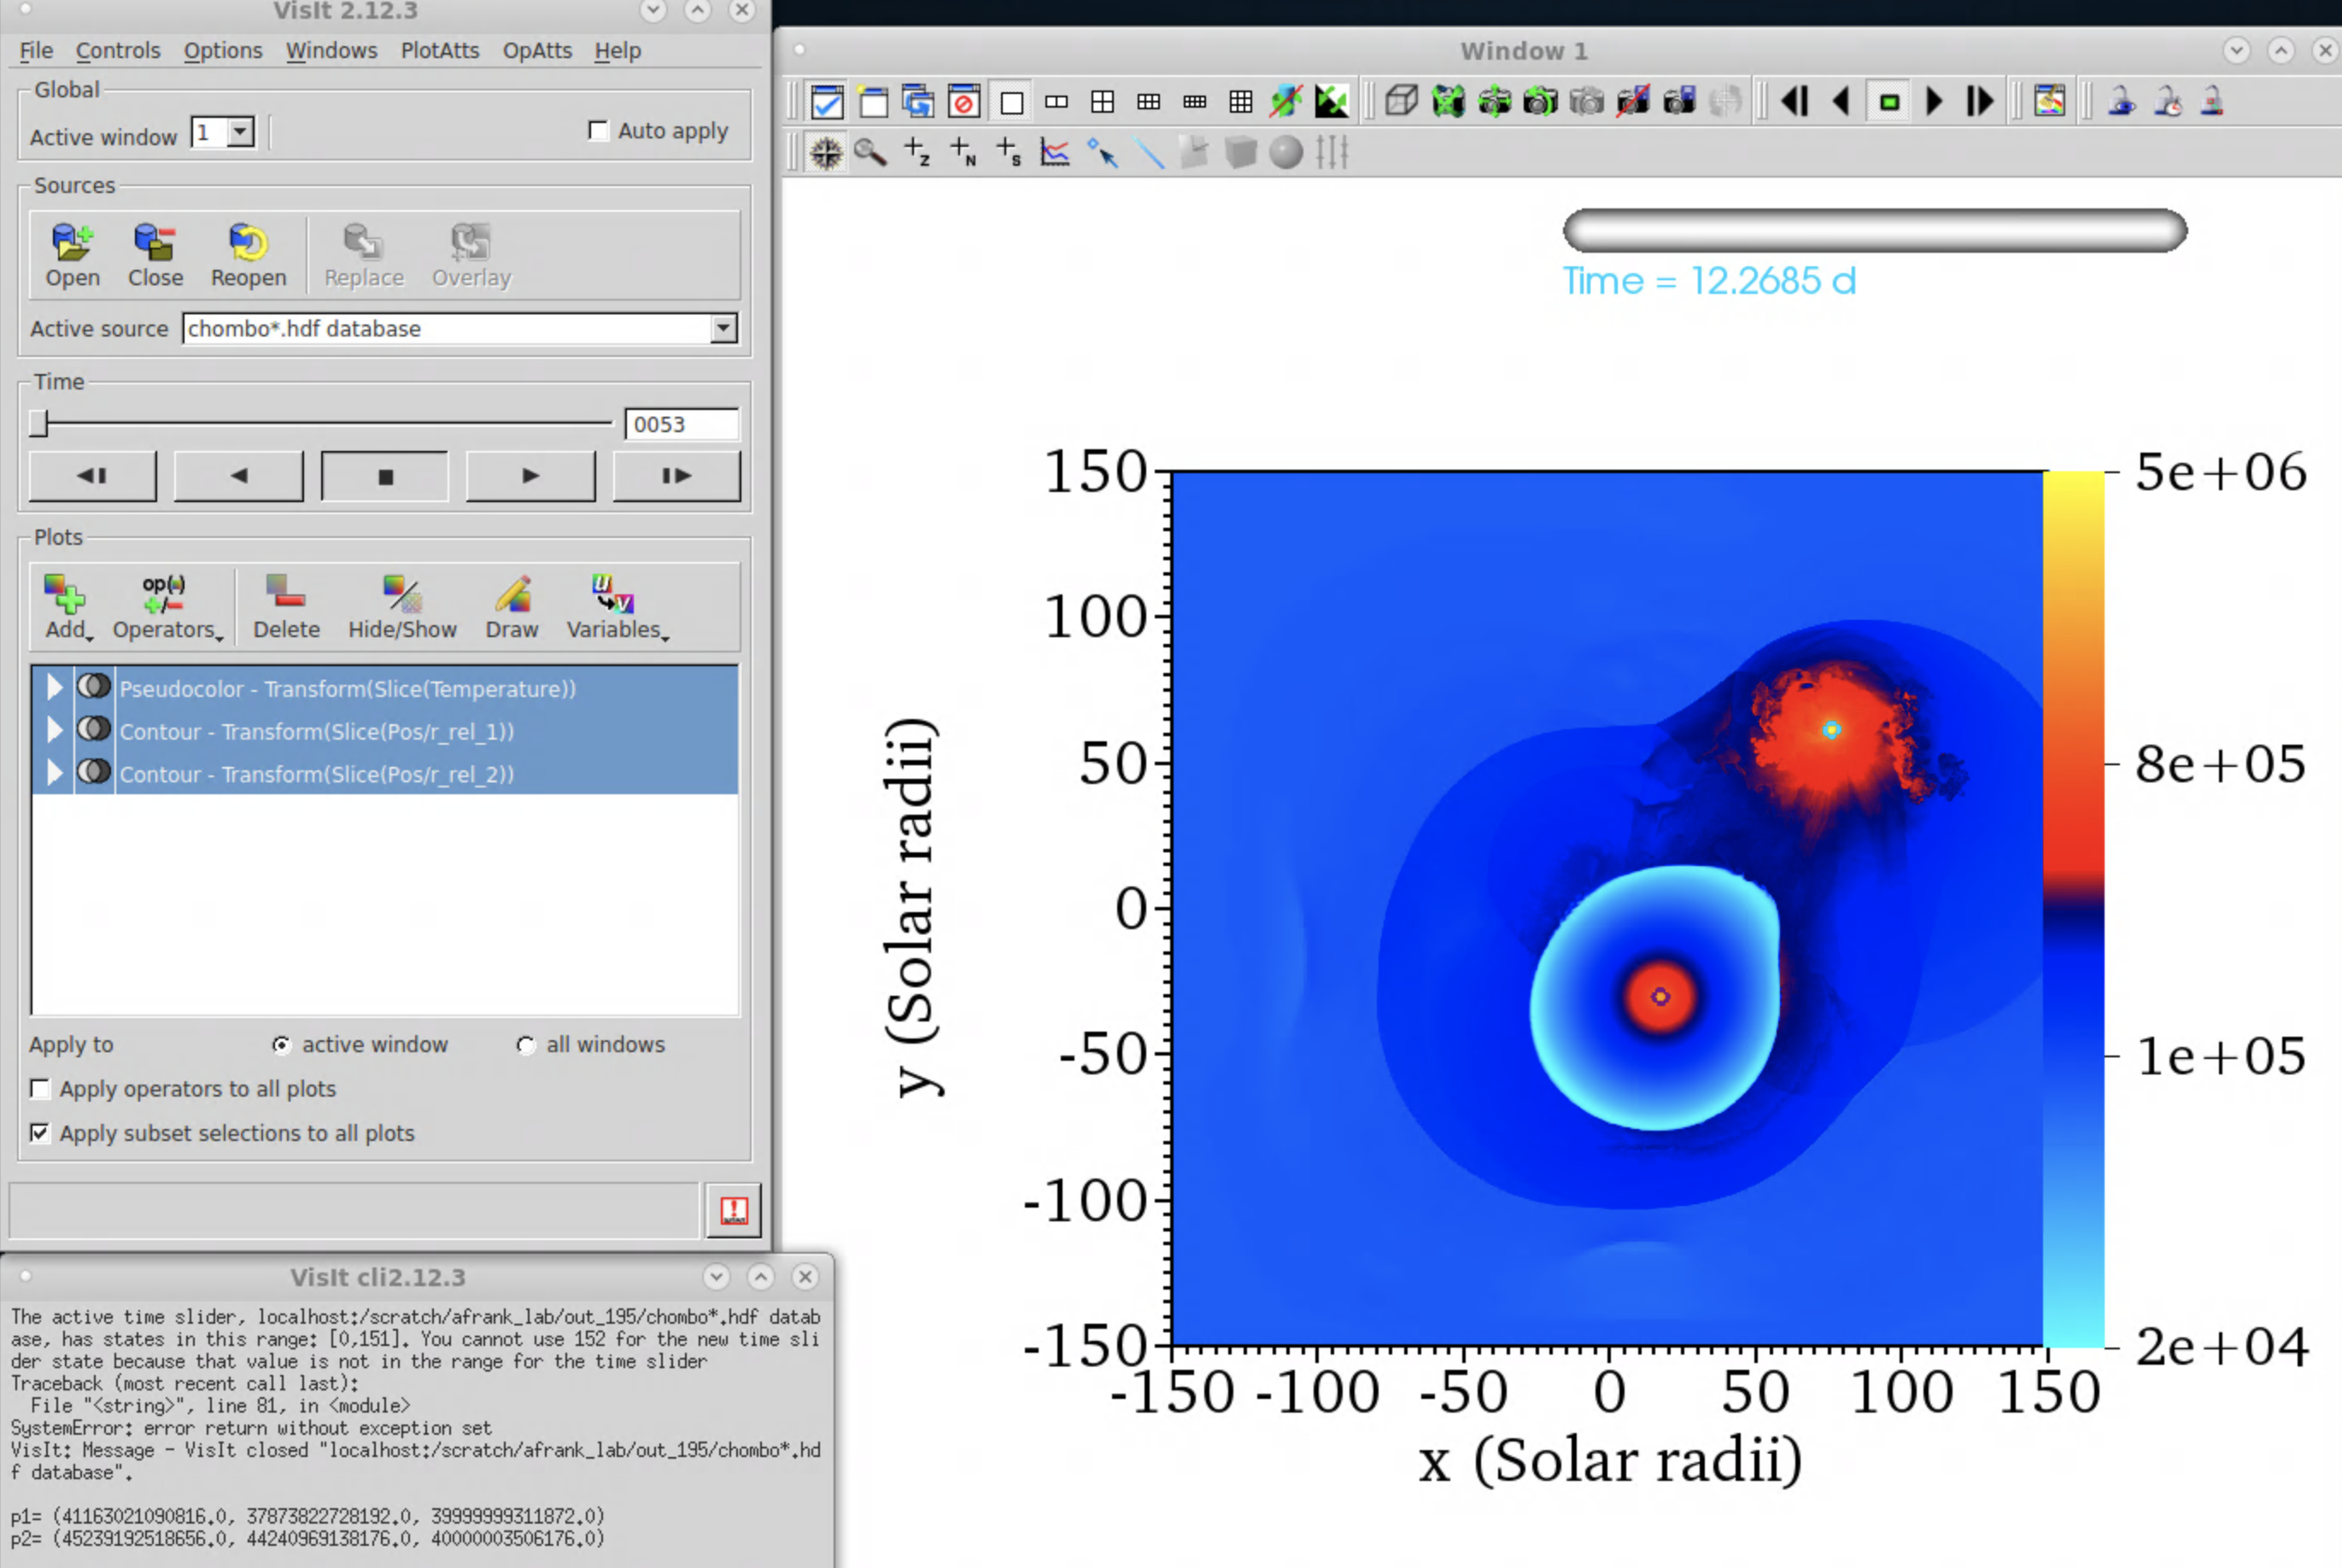This screenshot has width=2342, height=1568.
Task: Open the Controls menu
Action: click(x=118, y=50)
